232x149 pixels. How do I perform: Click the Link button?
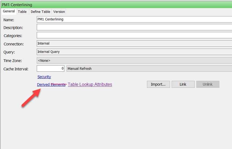click(x=183, y=84)
